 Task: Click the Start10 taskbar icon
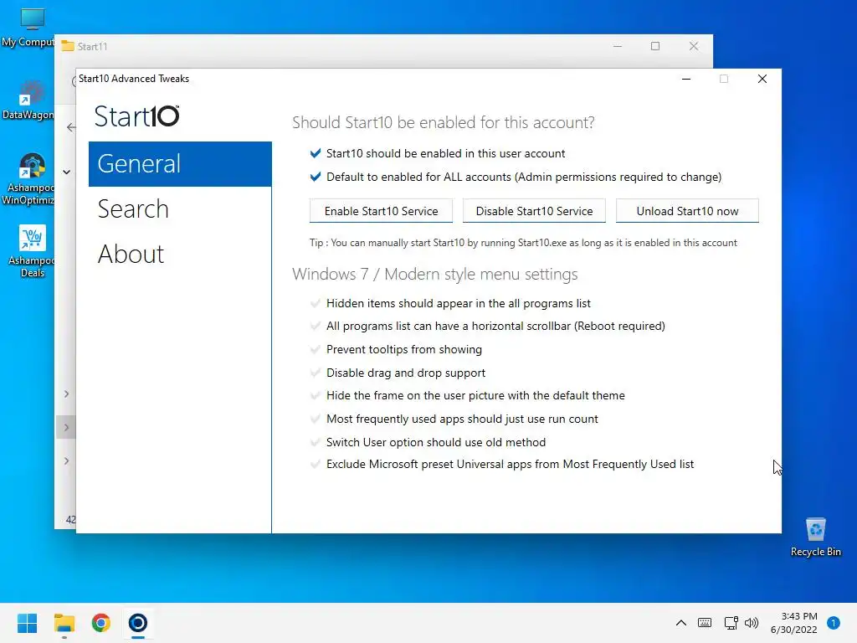coord(138,623)
